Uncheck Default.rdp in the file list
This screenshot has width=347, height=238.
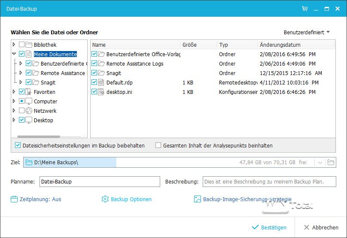tap(94, 82)
